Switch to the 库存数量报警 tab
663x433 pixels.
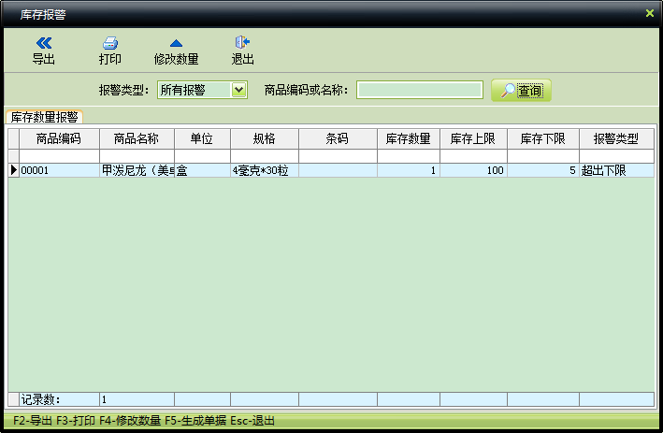point(44,117)
